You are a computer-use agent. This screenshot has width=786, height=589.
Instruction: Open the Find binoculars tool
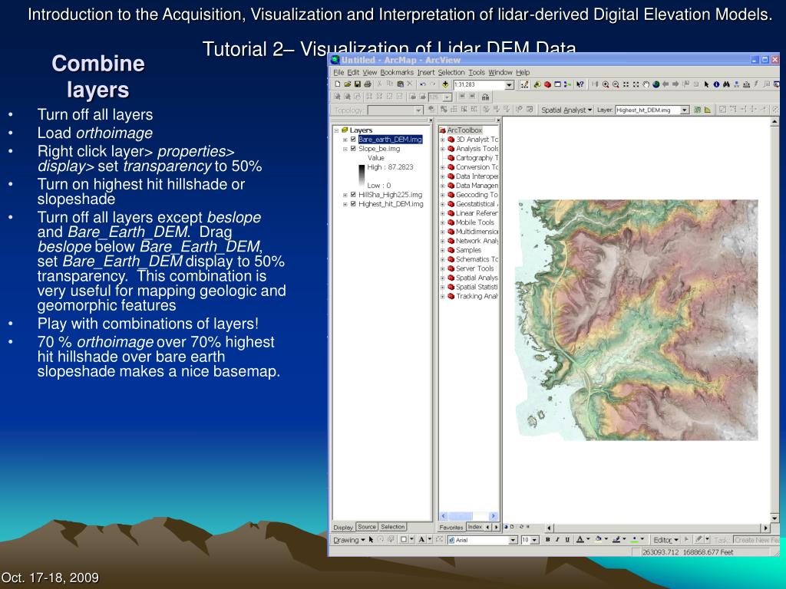(x=726, y=84)
